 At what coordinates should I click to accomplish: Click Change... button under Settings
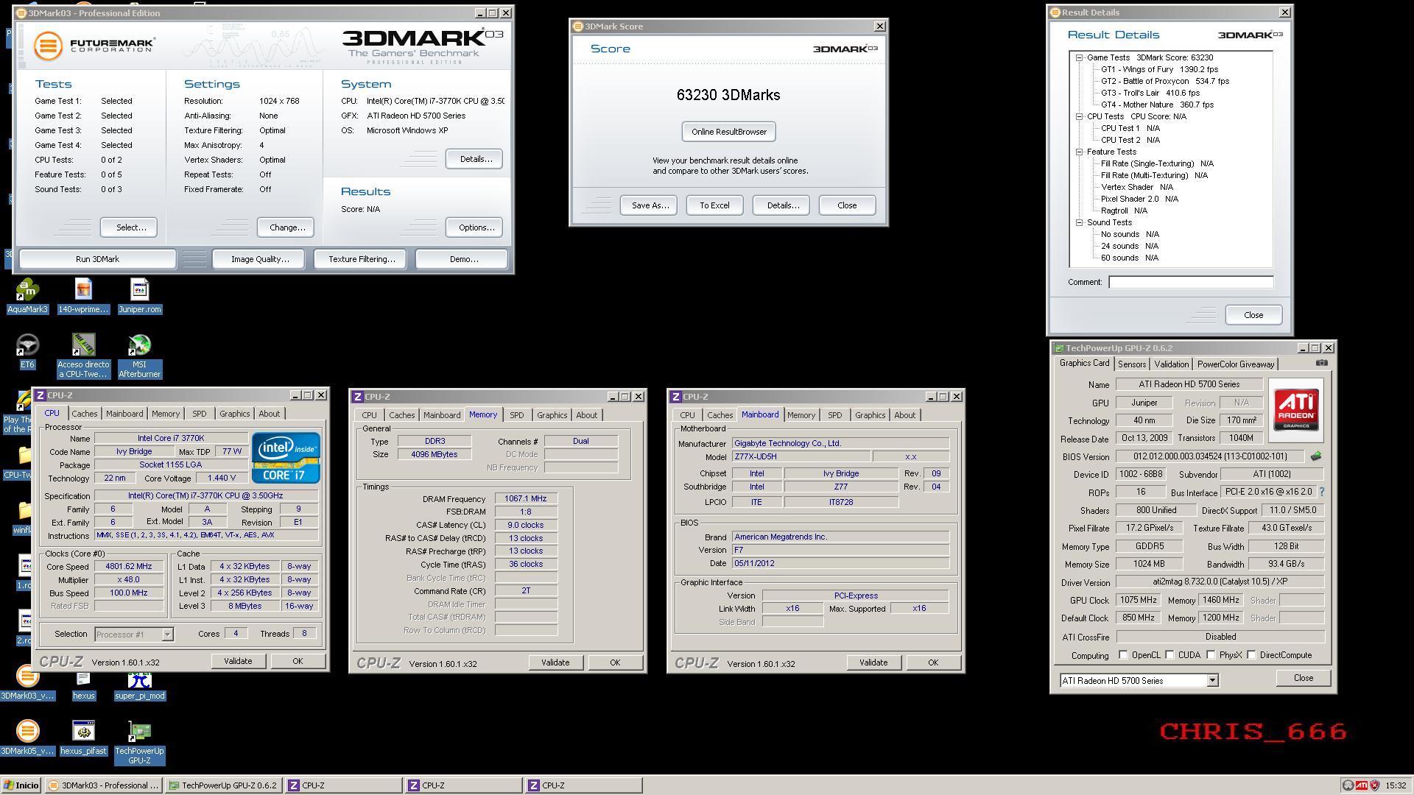click(286, 227)
